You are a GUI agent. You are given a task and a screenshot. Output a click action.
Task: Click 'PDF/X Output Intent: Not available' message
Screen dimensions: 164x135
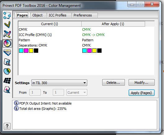45,103
